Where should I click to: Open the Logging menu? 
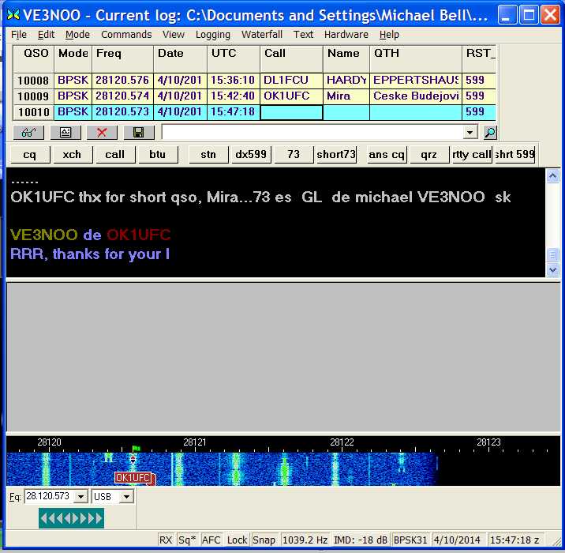click(x=213, y=35)
